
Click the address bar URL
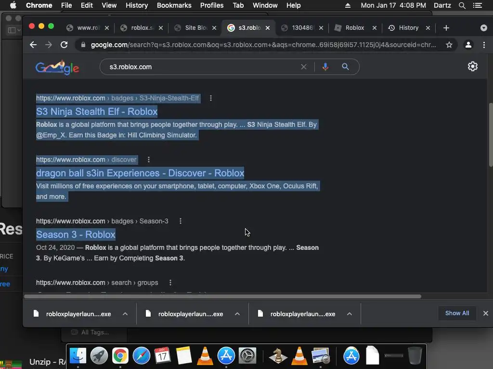(263, 45)
